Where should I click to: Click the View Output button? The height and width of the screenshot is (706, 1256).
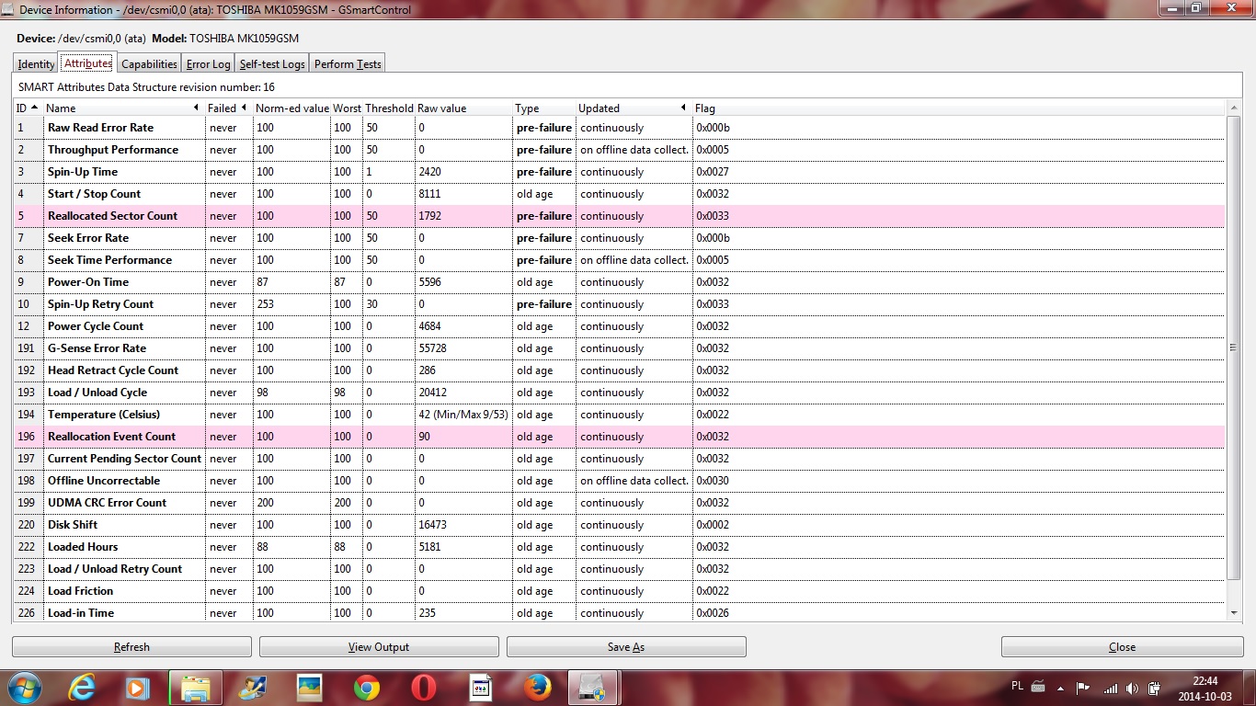[379, 647]
